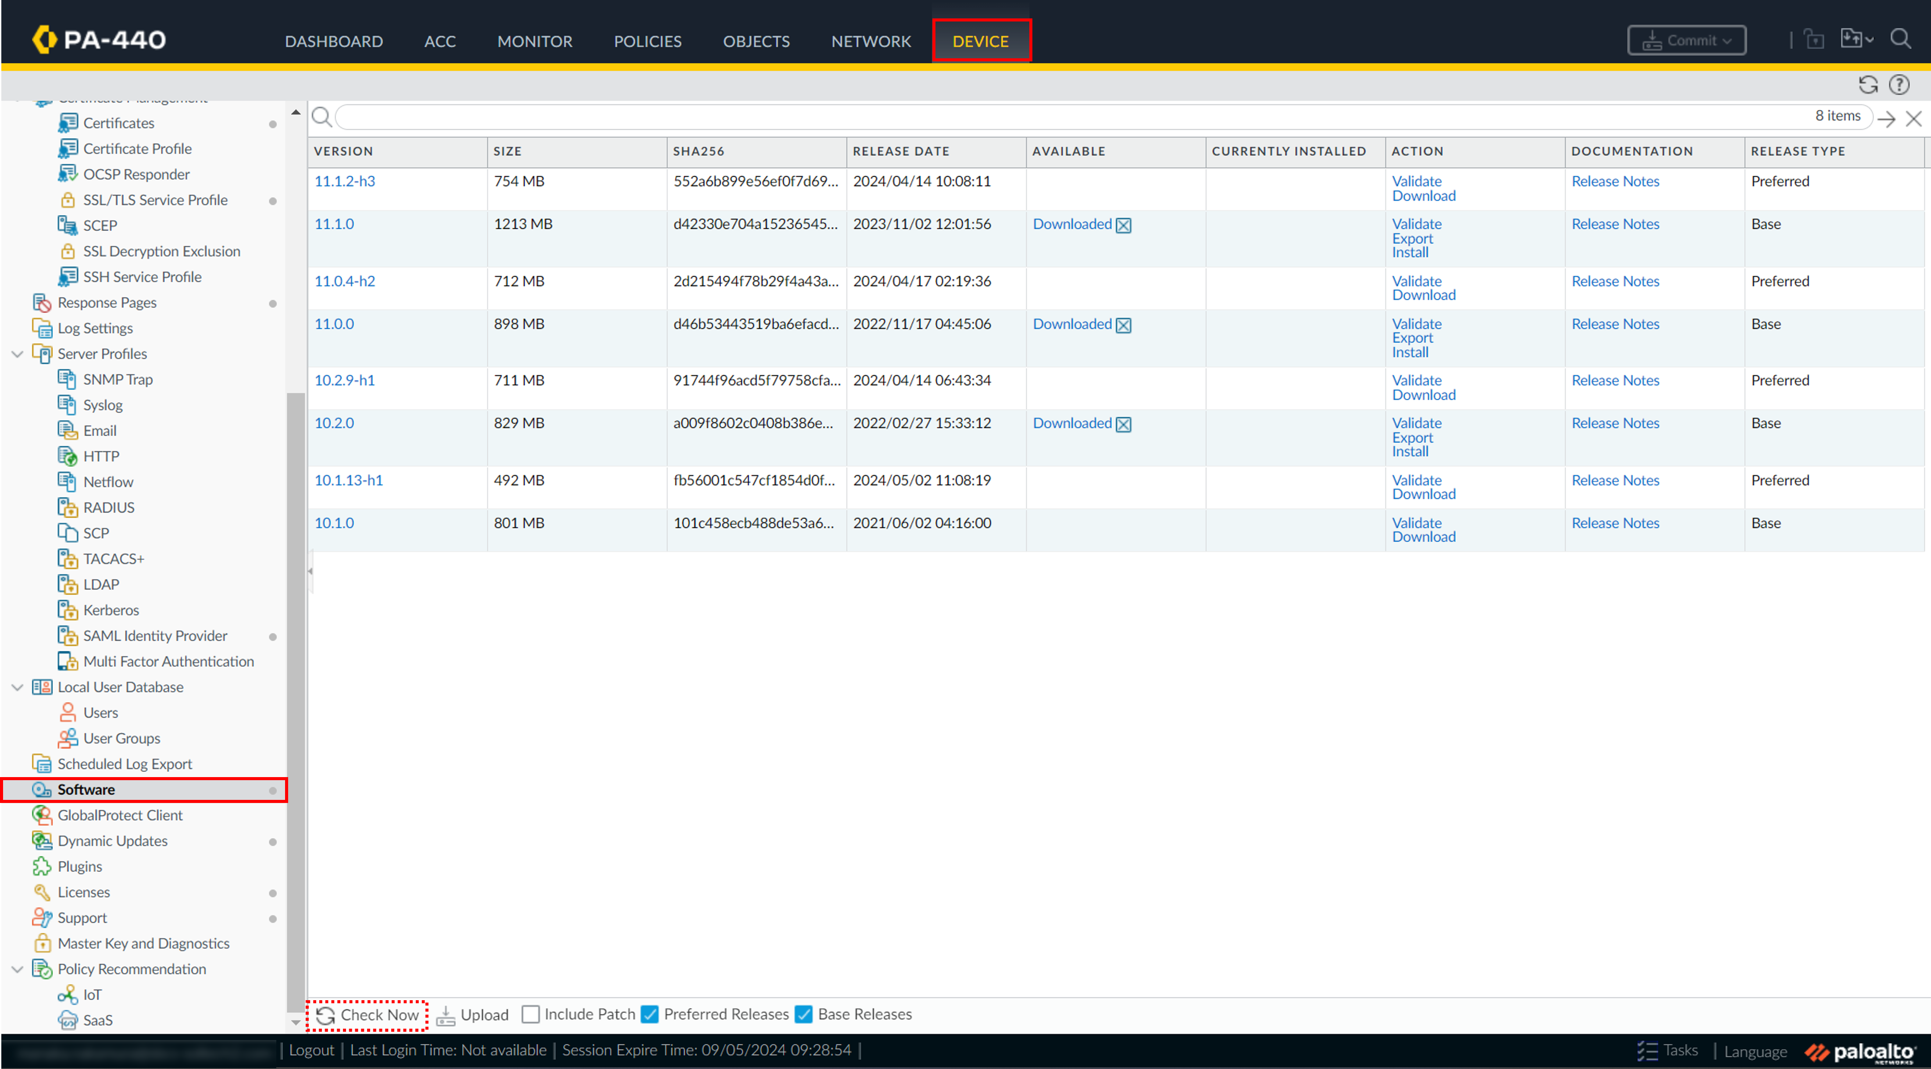The height and width of the screenshot is (1069, 1931).
Task: Submit the search with the arrow icon
Action: 1886,118
